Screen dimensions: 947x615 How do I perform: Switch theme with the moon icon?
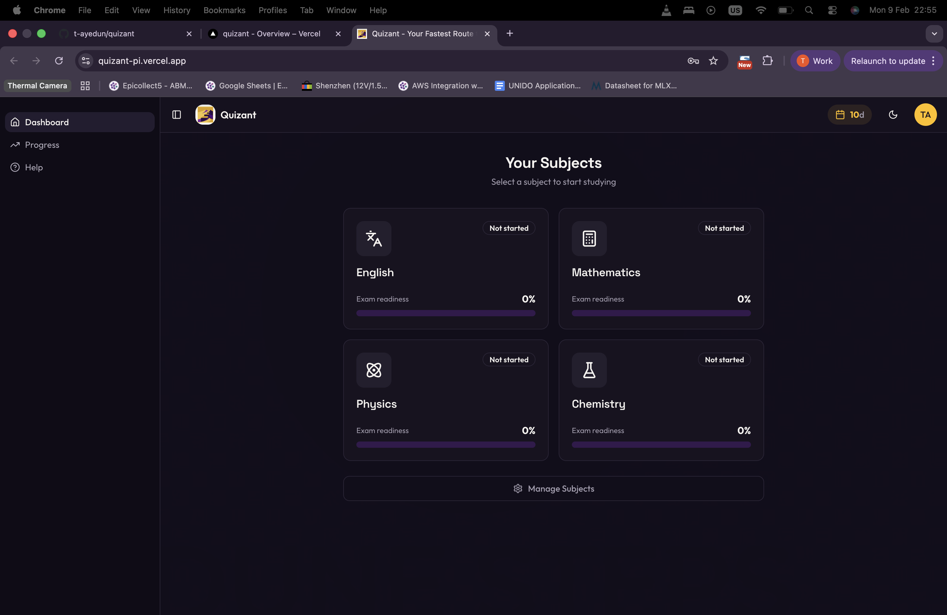893,115
